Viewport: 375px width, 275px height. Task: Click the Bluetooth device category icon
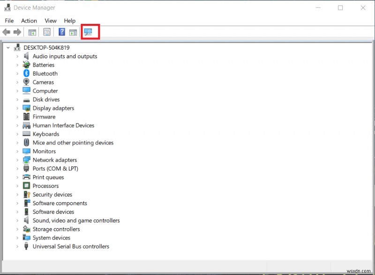[26, 74]
